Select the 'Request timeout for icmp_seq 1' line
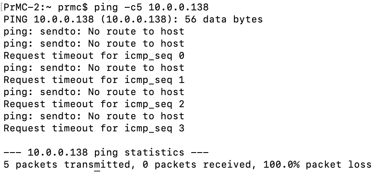 coord(94,80)
